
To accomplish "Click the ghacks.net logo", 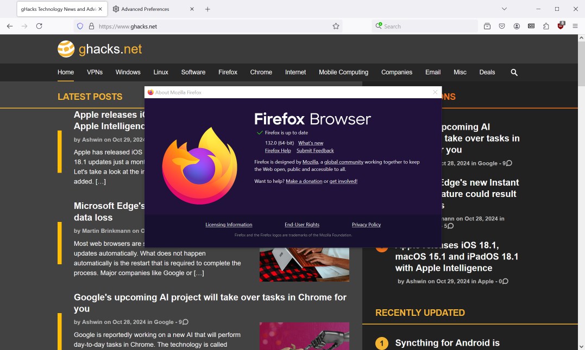I will tap(99, 49).
